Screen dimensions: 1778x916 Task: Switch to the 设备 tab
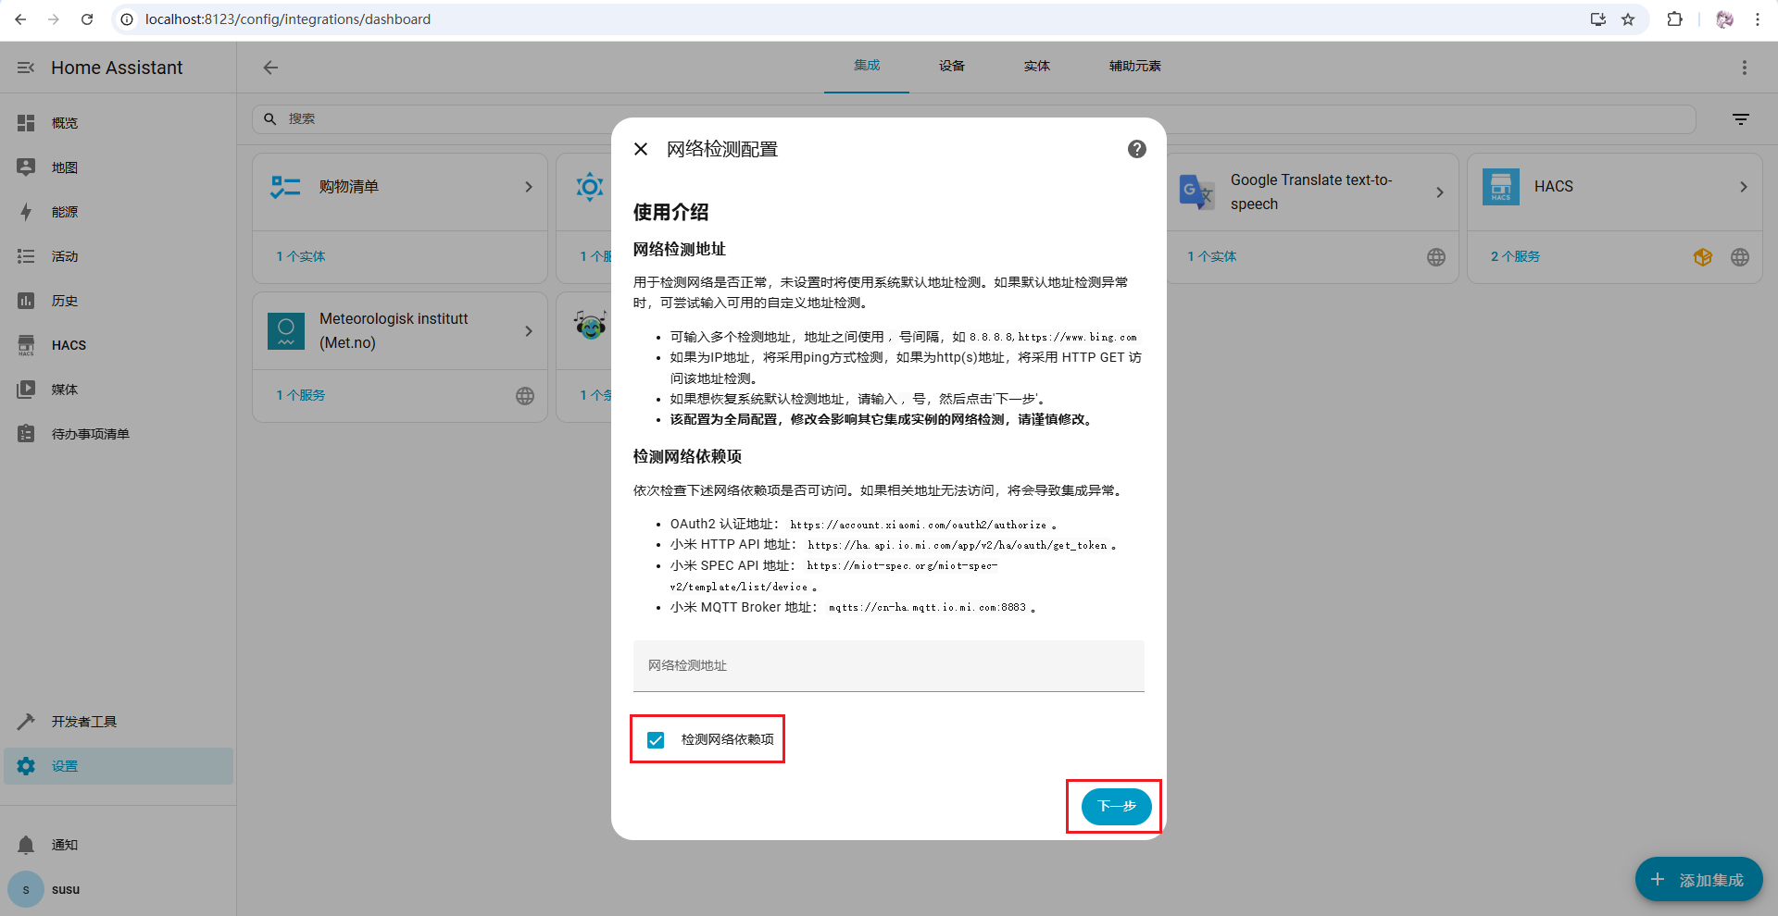(951, 67)
